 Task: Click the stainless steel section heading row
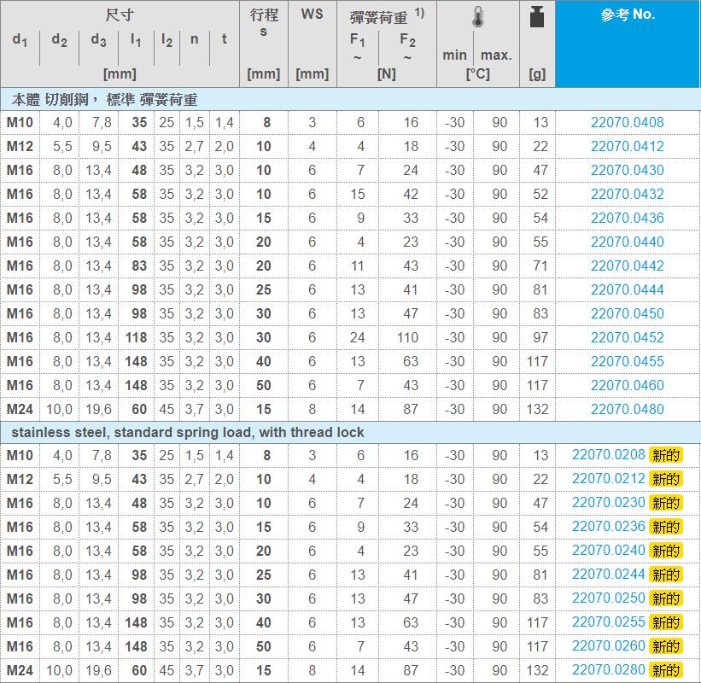[187, 432]
